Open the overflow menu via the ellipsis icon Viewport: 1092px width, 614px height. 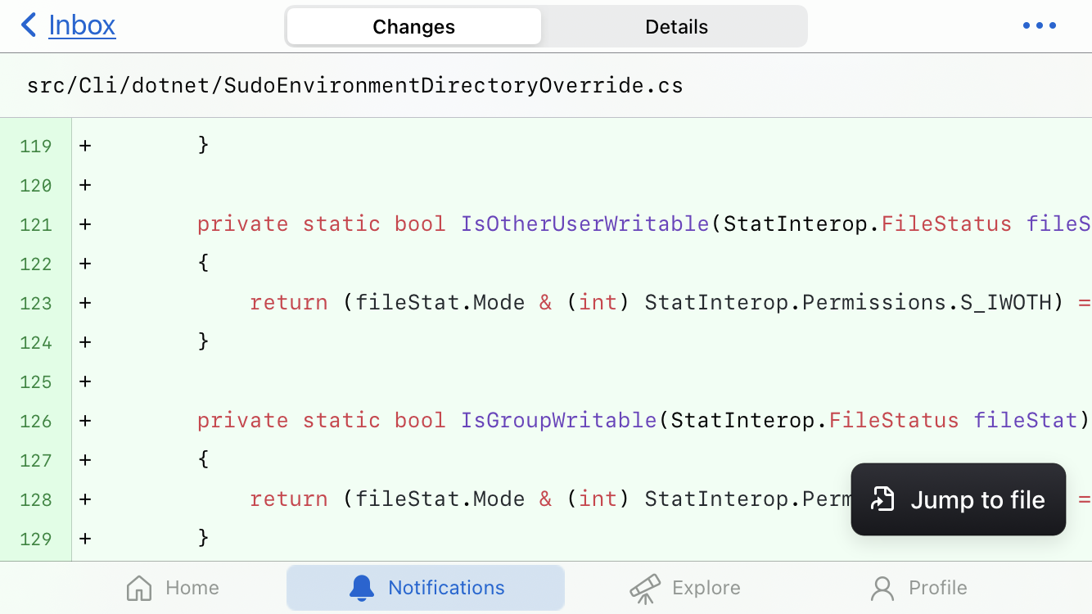[x=1039, y=25]
